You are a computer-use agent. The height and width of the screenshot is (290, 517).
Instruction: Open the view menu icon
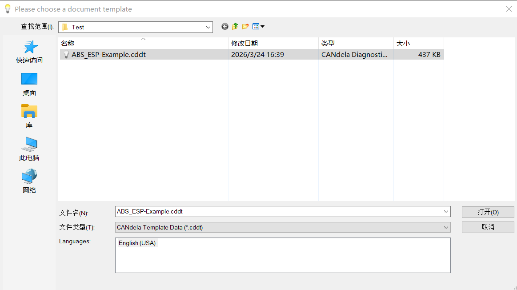258,27
